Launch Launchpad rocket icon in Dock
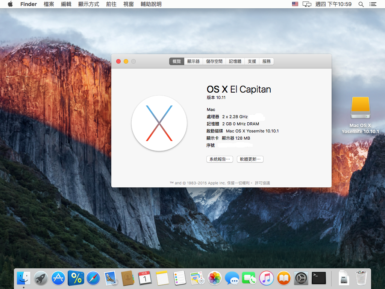Image resolution: width=385 pixels, height=289 pixels. pos(41,278)
